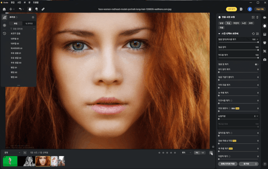The image size is (268, 169).
Task: Click the face detection scan icon
Action: coord(253,17)
